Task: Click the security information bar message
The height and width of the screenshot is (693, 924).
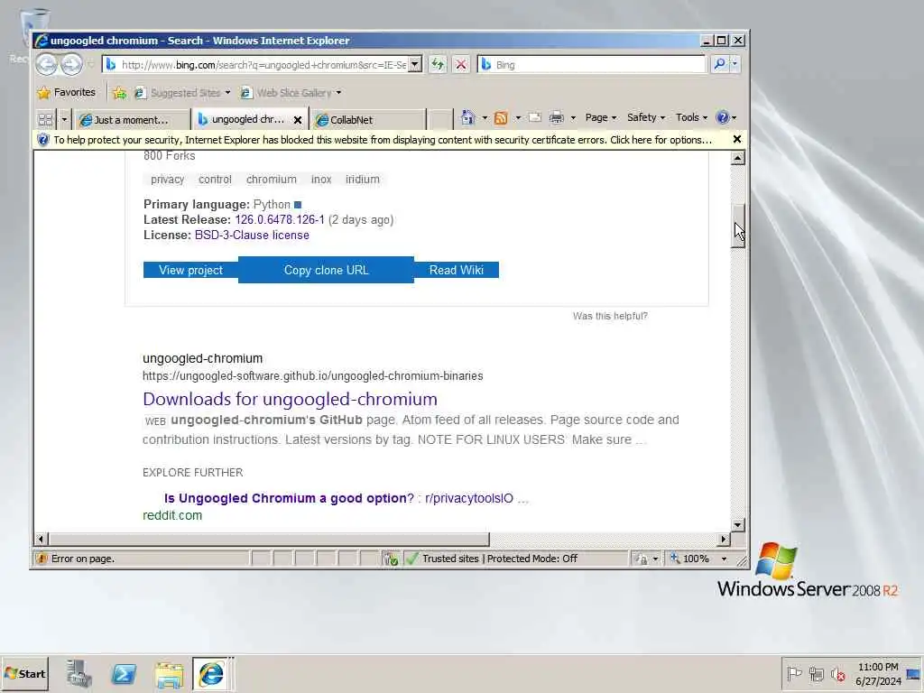Action: coord(383,140)
